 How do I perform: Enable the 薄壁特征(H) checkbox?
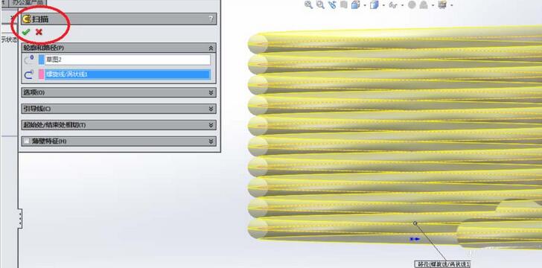(26, 141)
